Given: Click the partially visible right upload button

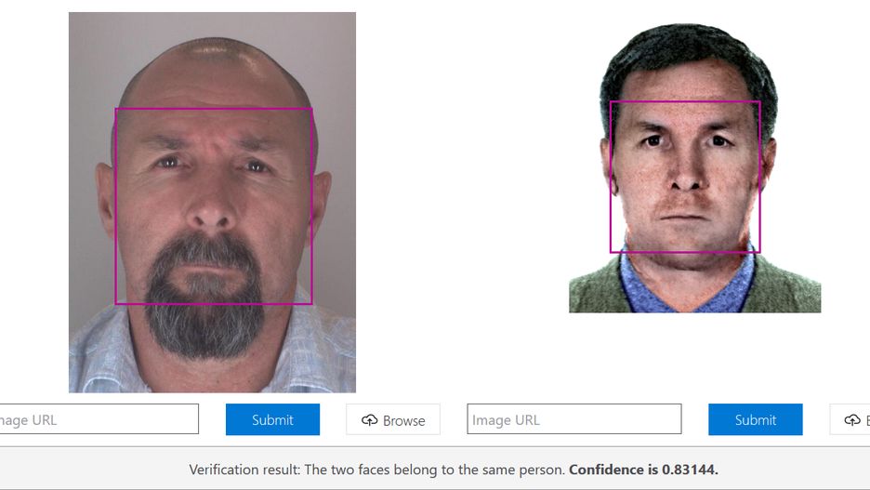Looking at the screenshot, I should 850,419.
